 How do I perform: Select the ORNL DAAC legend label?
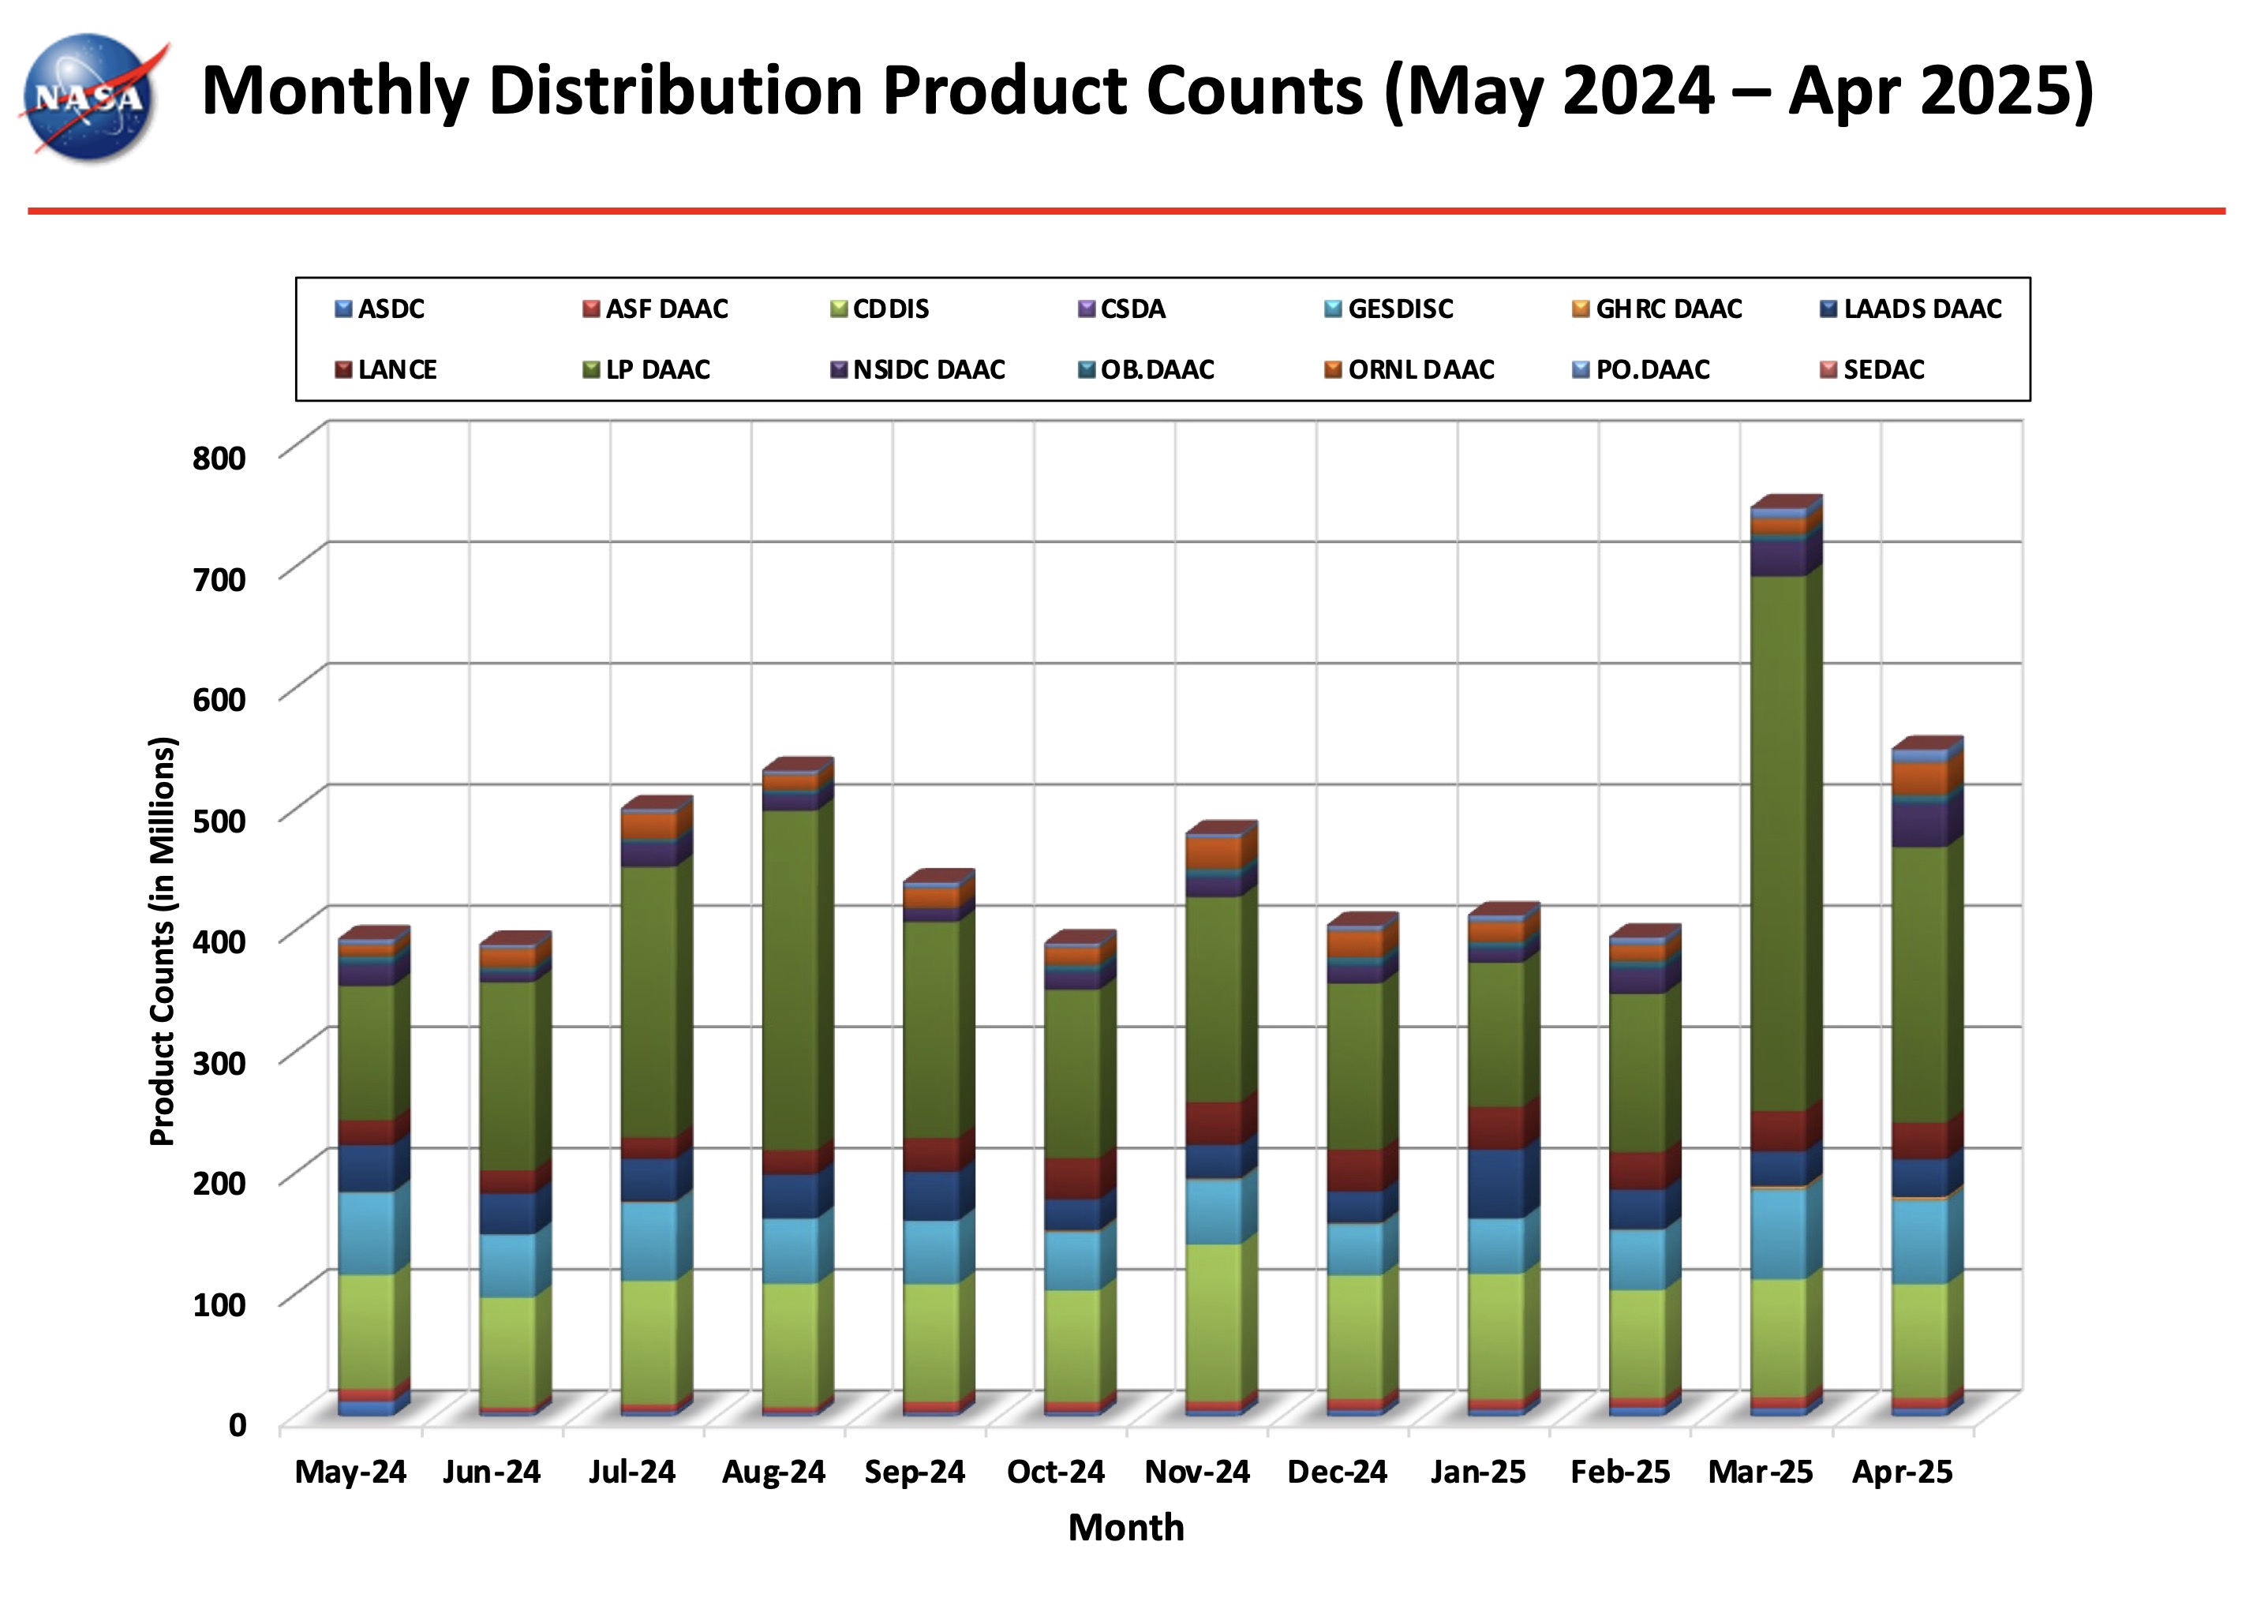[1421, 370]
